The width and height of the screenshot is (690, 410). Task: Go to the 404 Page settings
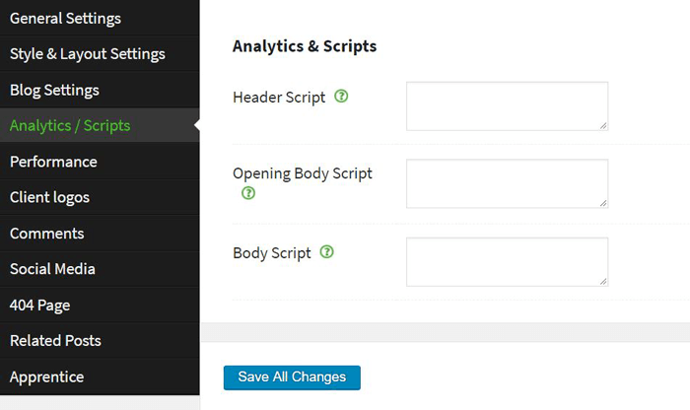click(100, 305)
